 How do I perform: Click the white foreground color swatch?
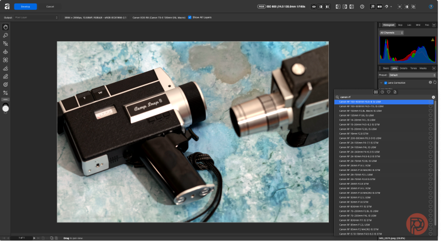point(5,109)
